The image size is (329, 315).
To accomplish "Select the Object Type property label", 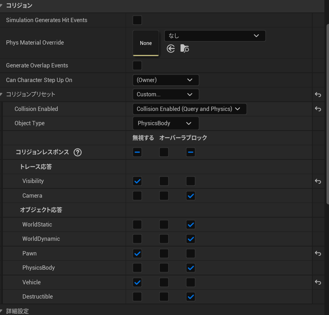I will point(30,123).
